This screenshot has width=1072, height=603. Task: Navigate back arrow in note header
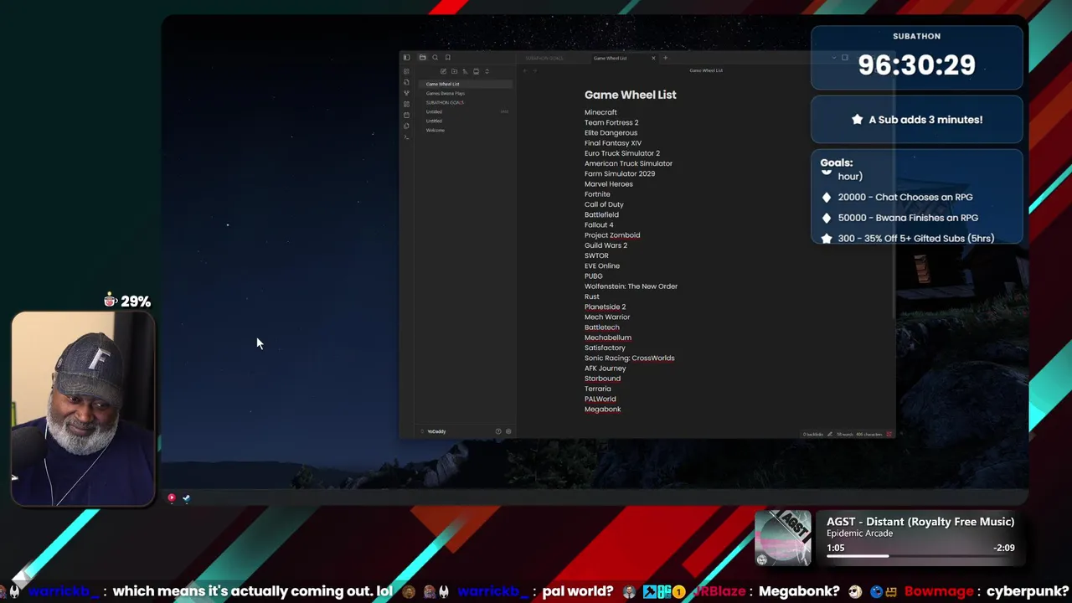tap(525, 70)
